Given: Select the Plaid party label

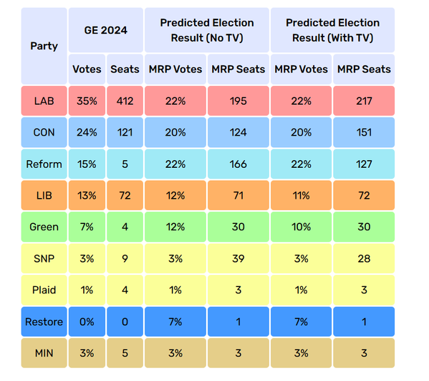Looking at the screenshot, I should coord(44,290).
